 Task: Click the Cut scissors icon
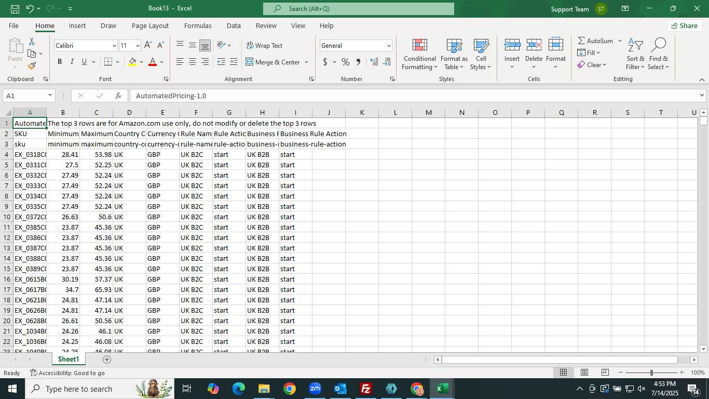(x=32, y=42)
